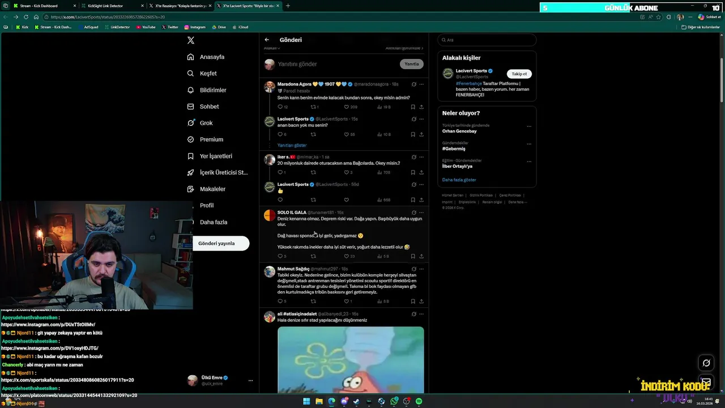Reply to Lacivert Sports' thumbs-up reply
Image resolution: width=725 pixels, height=408 pixels.
click(280, 199)
